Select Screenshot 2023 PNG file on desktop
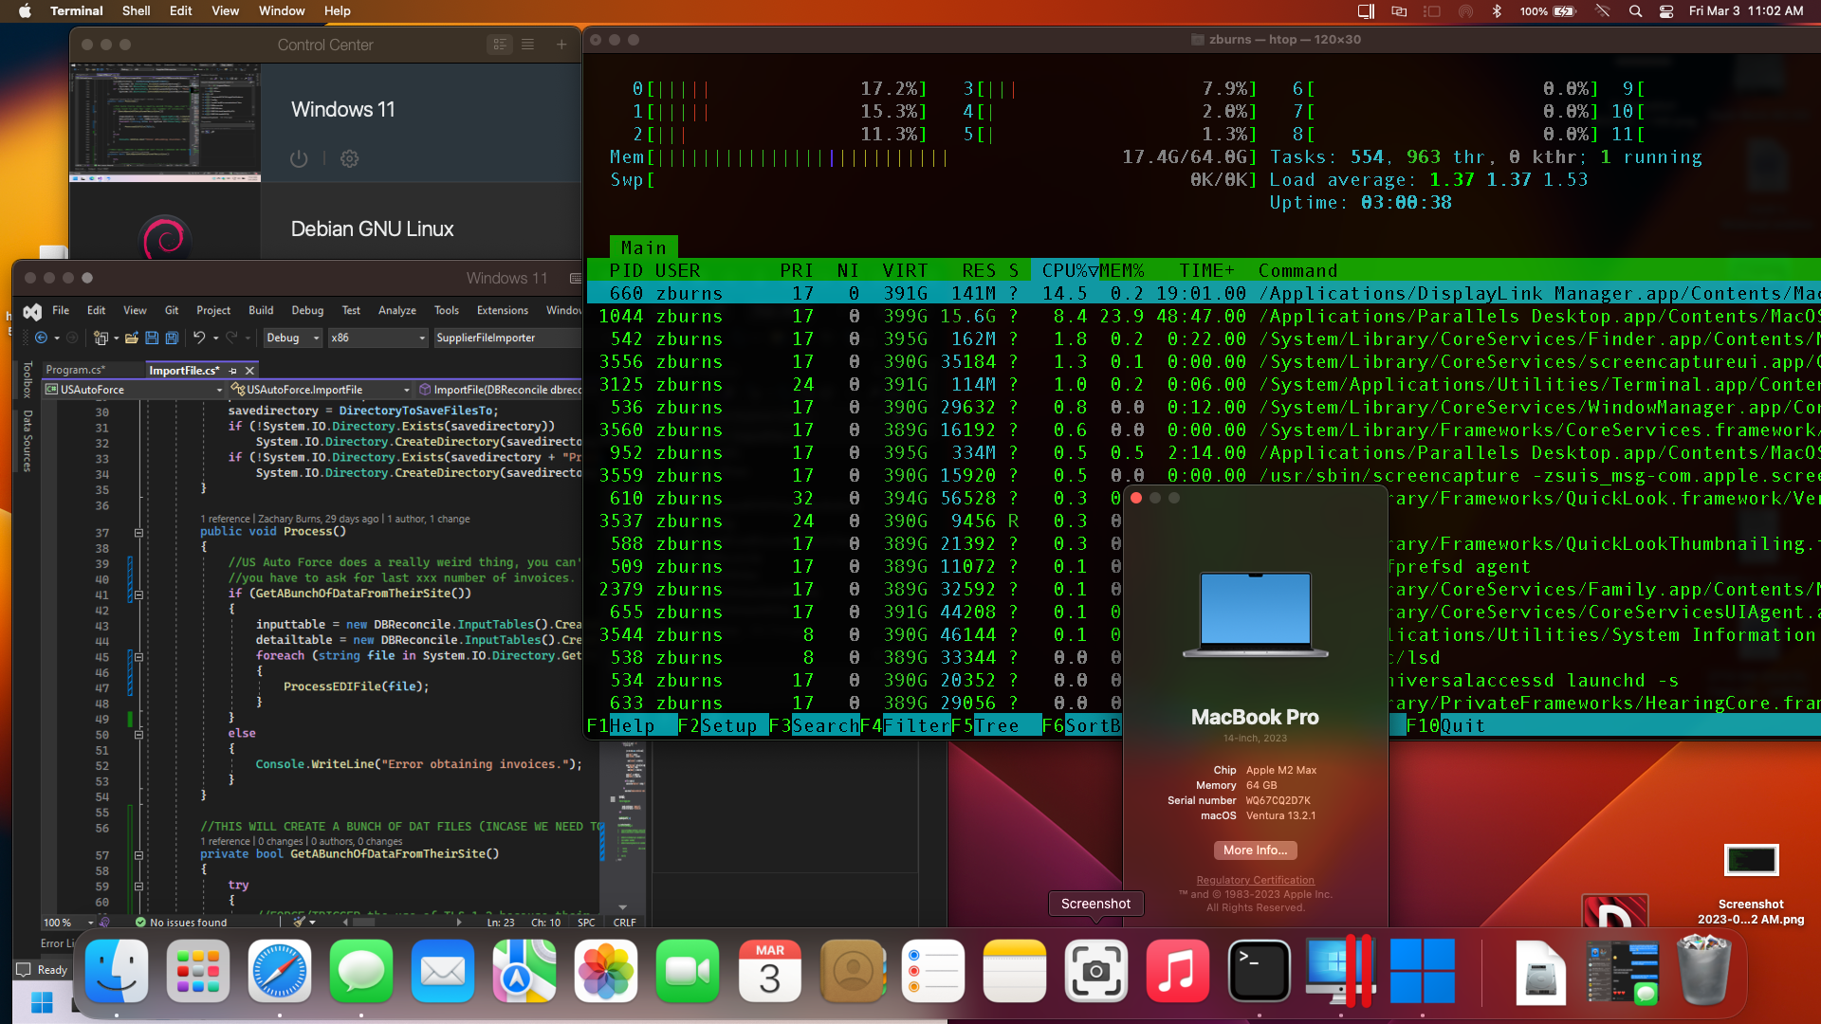1821x1024 pixels. [1751, 885]
